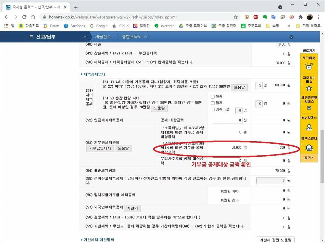This screenshot has height=243, width=325.
Task: Open 세금종류별 서비스 checkbox icon
Action: pos(309,108)
